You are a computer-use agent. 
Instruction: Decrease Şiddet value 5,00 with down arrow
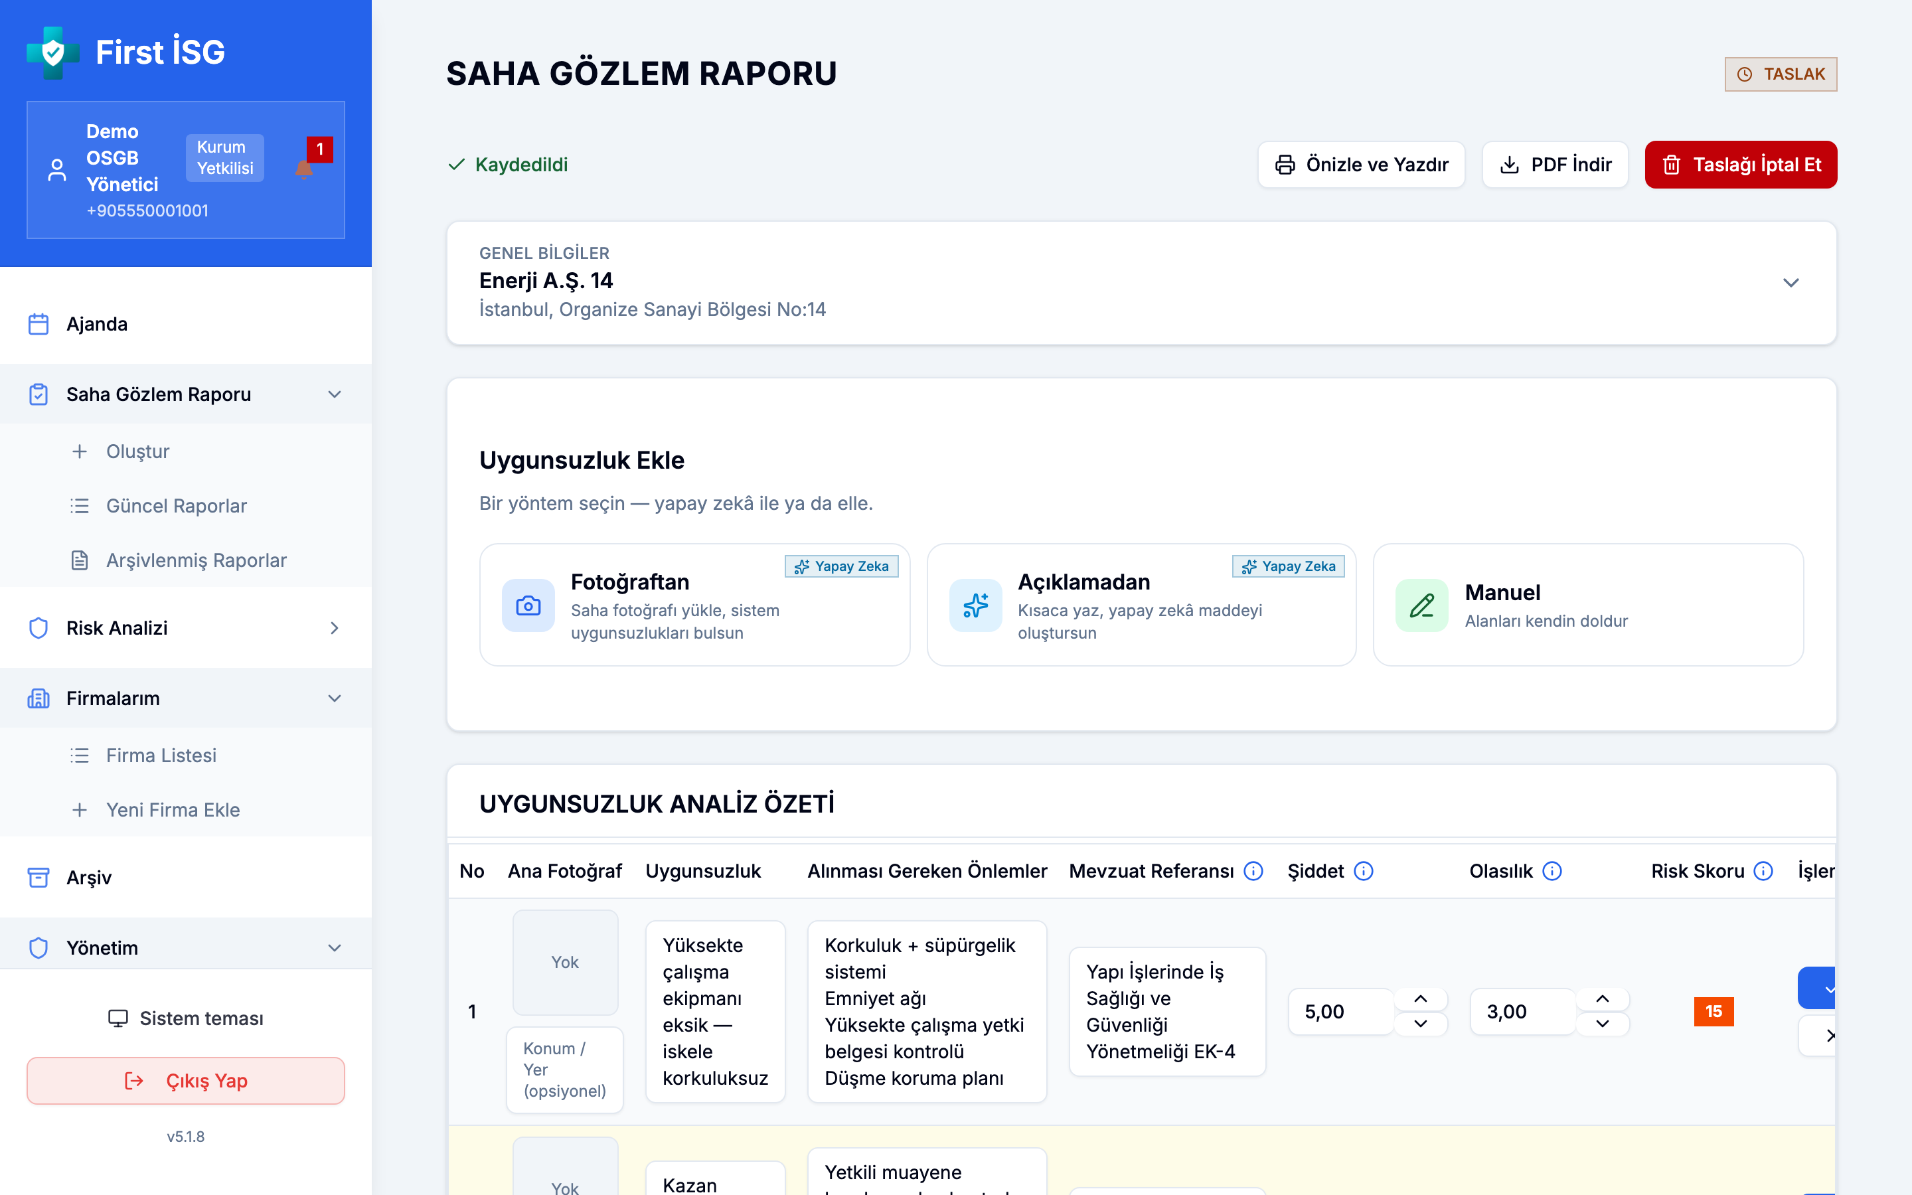tap(1421, 1024)
